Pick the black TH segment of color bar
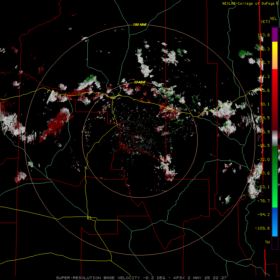280x280 pixels. pyautogui.click(x=275, y=243)
